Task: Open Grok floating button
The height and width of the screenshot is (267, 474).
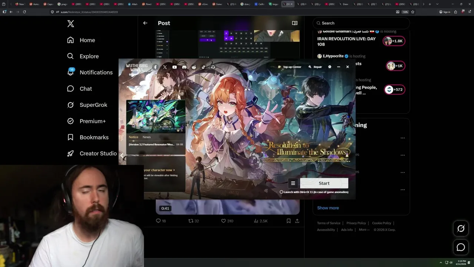Action: coord(461,229)
